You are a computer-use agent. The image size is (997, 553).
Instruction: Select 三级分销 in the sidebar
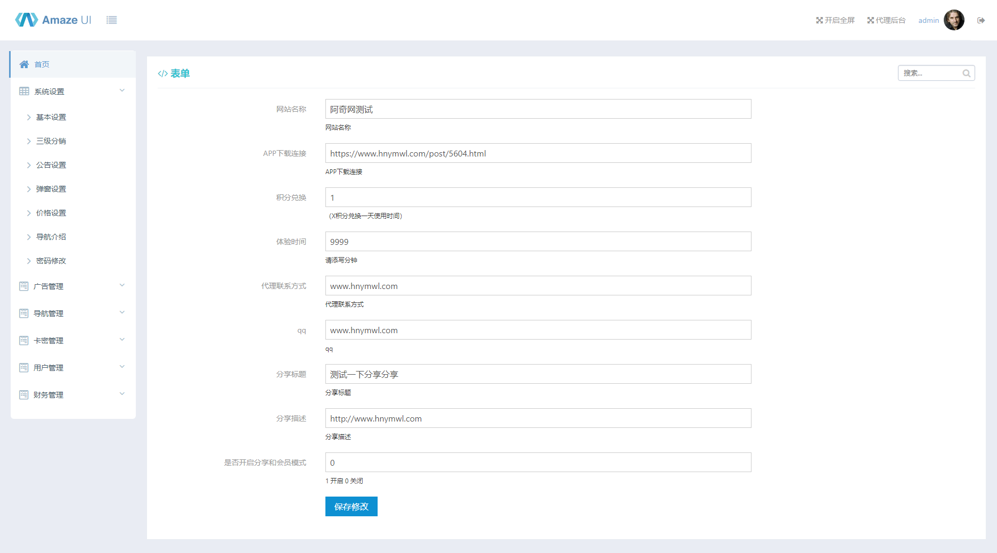point(51,141)
